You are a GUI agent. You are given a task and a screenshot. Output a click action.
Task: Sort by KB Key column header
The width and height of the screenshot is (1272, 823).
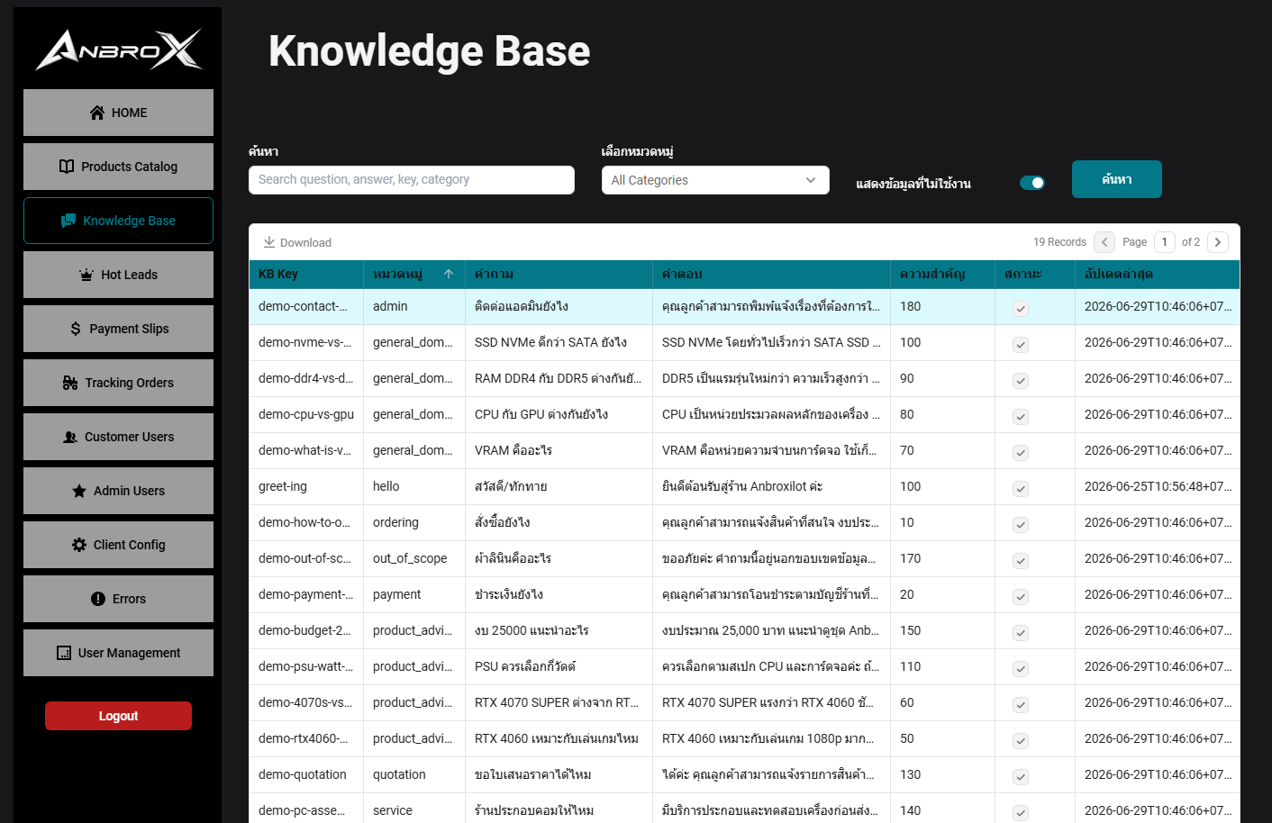coord(306,274)
